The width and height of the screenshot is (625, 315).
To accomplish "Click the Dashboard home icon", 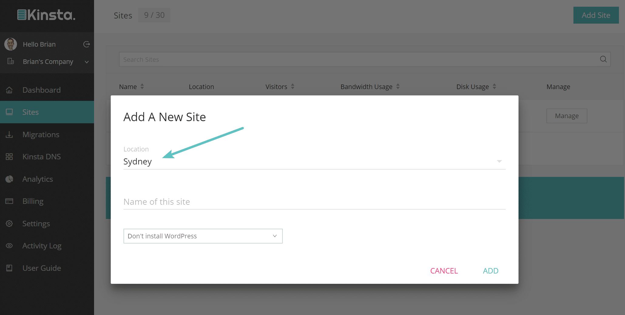I will click(x=9, y=90).
